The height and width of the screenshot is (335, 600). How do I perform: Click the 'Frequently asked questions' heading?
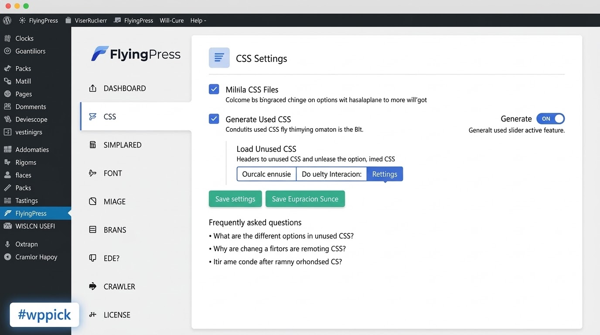pyautogui.click(x=255, y=222)
